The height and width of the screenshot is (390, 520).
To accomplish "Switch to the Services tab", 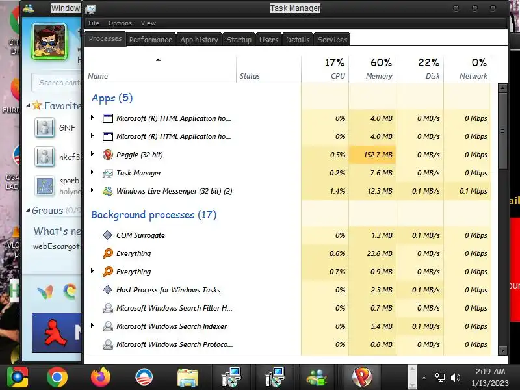I will click(x=332, y=40).
